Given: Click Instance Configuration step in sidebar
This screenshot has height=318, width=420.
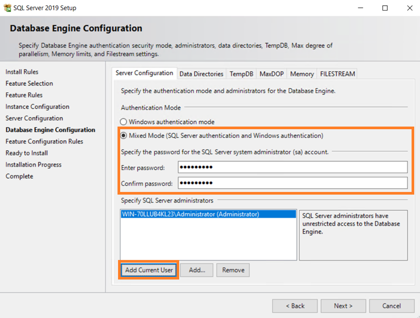Looking at the screenshot, I should [37, 107].
